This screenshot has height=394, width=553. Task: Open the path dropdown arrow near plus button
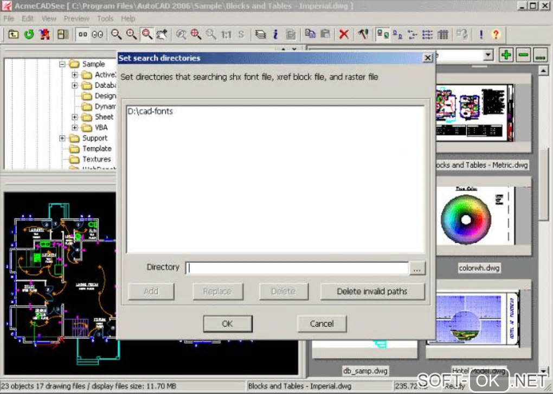488,55
